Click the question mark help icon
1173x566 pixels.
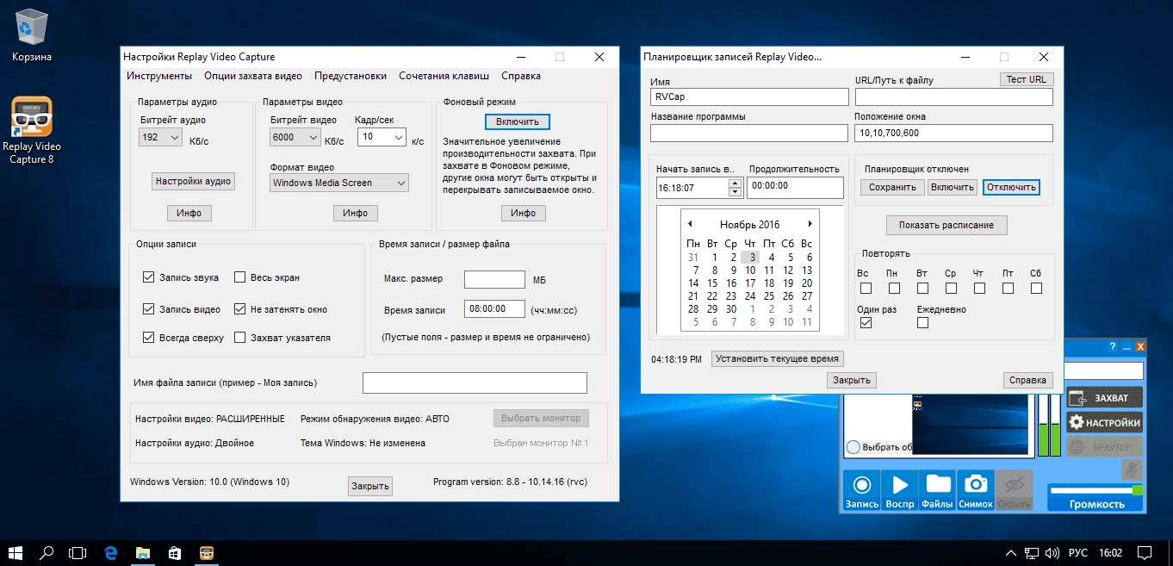coord(1112,346)
